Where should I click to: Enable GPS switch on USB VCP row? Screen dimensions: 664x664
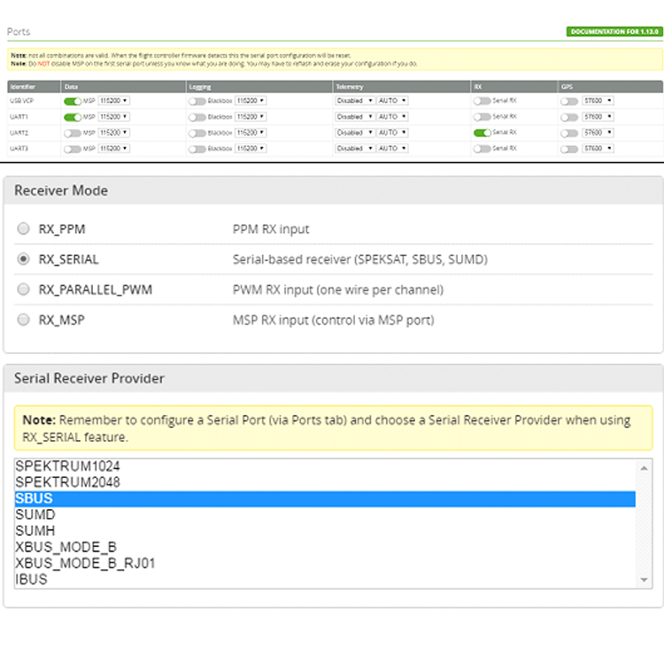pos(569,101)
